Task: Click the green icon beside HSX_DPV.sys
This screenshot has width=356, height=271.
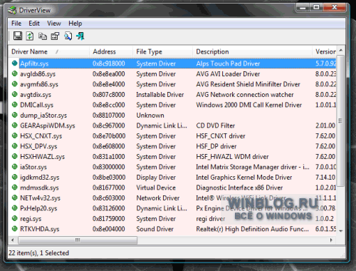Action: 15,146
